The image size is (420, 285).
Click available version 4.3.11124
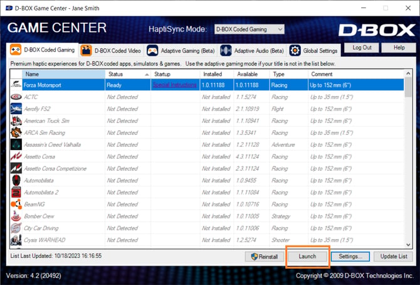[x=248, y=157]
